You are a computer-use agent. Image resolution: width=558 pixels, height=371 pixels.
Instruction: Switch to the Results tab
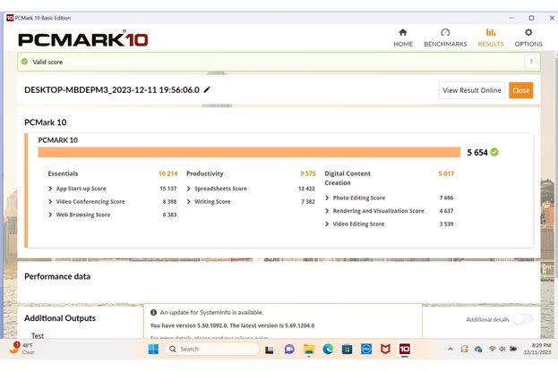click(491, 38)
